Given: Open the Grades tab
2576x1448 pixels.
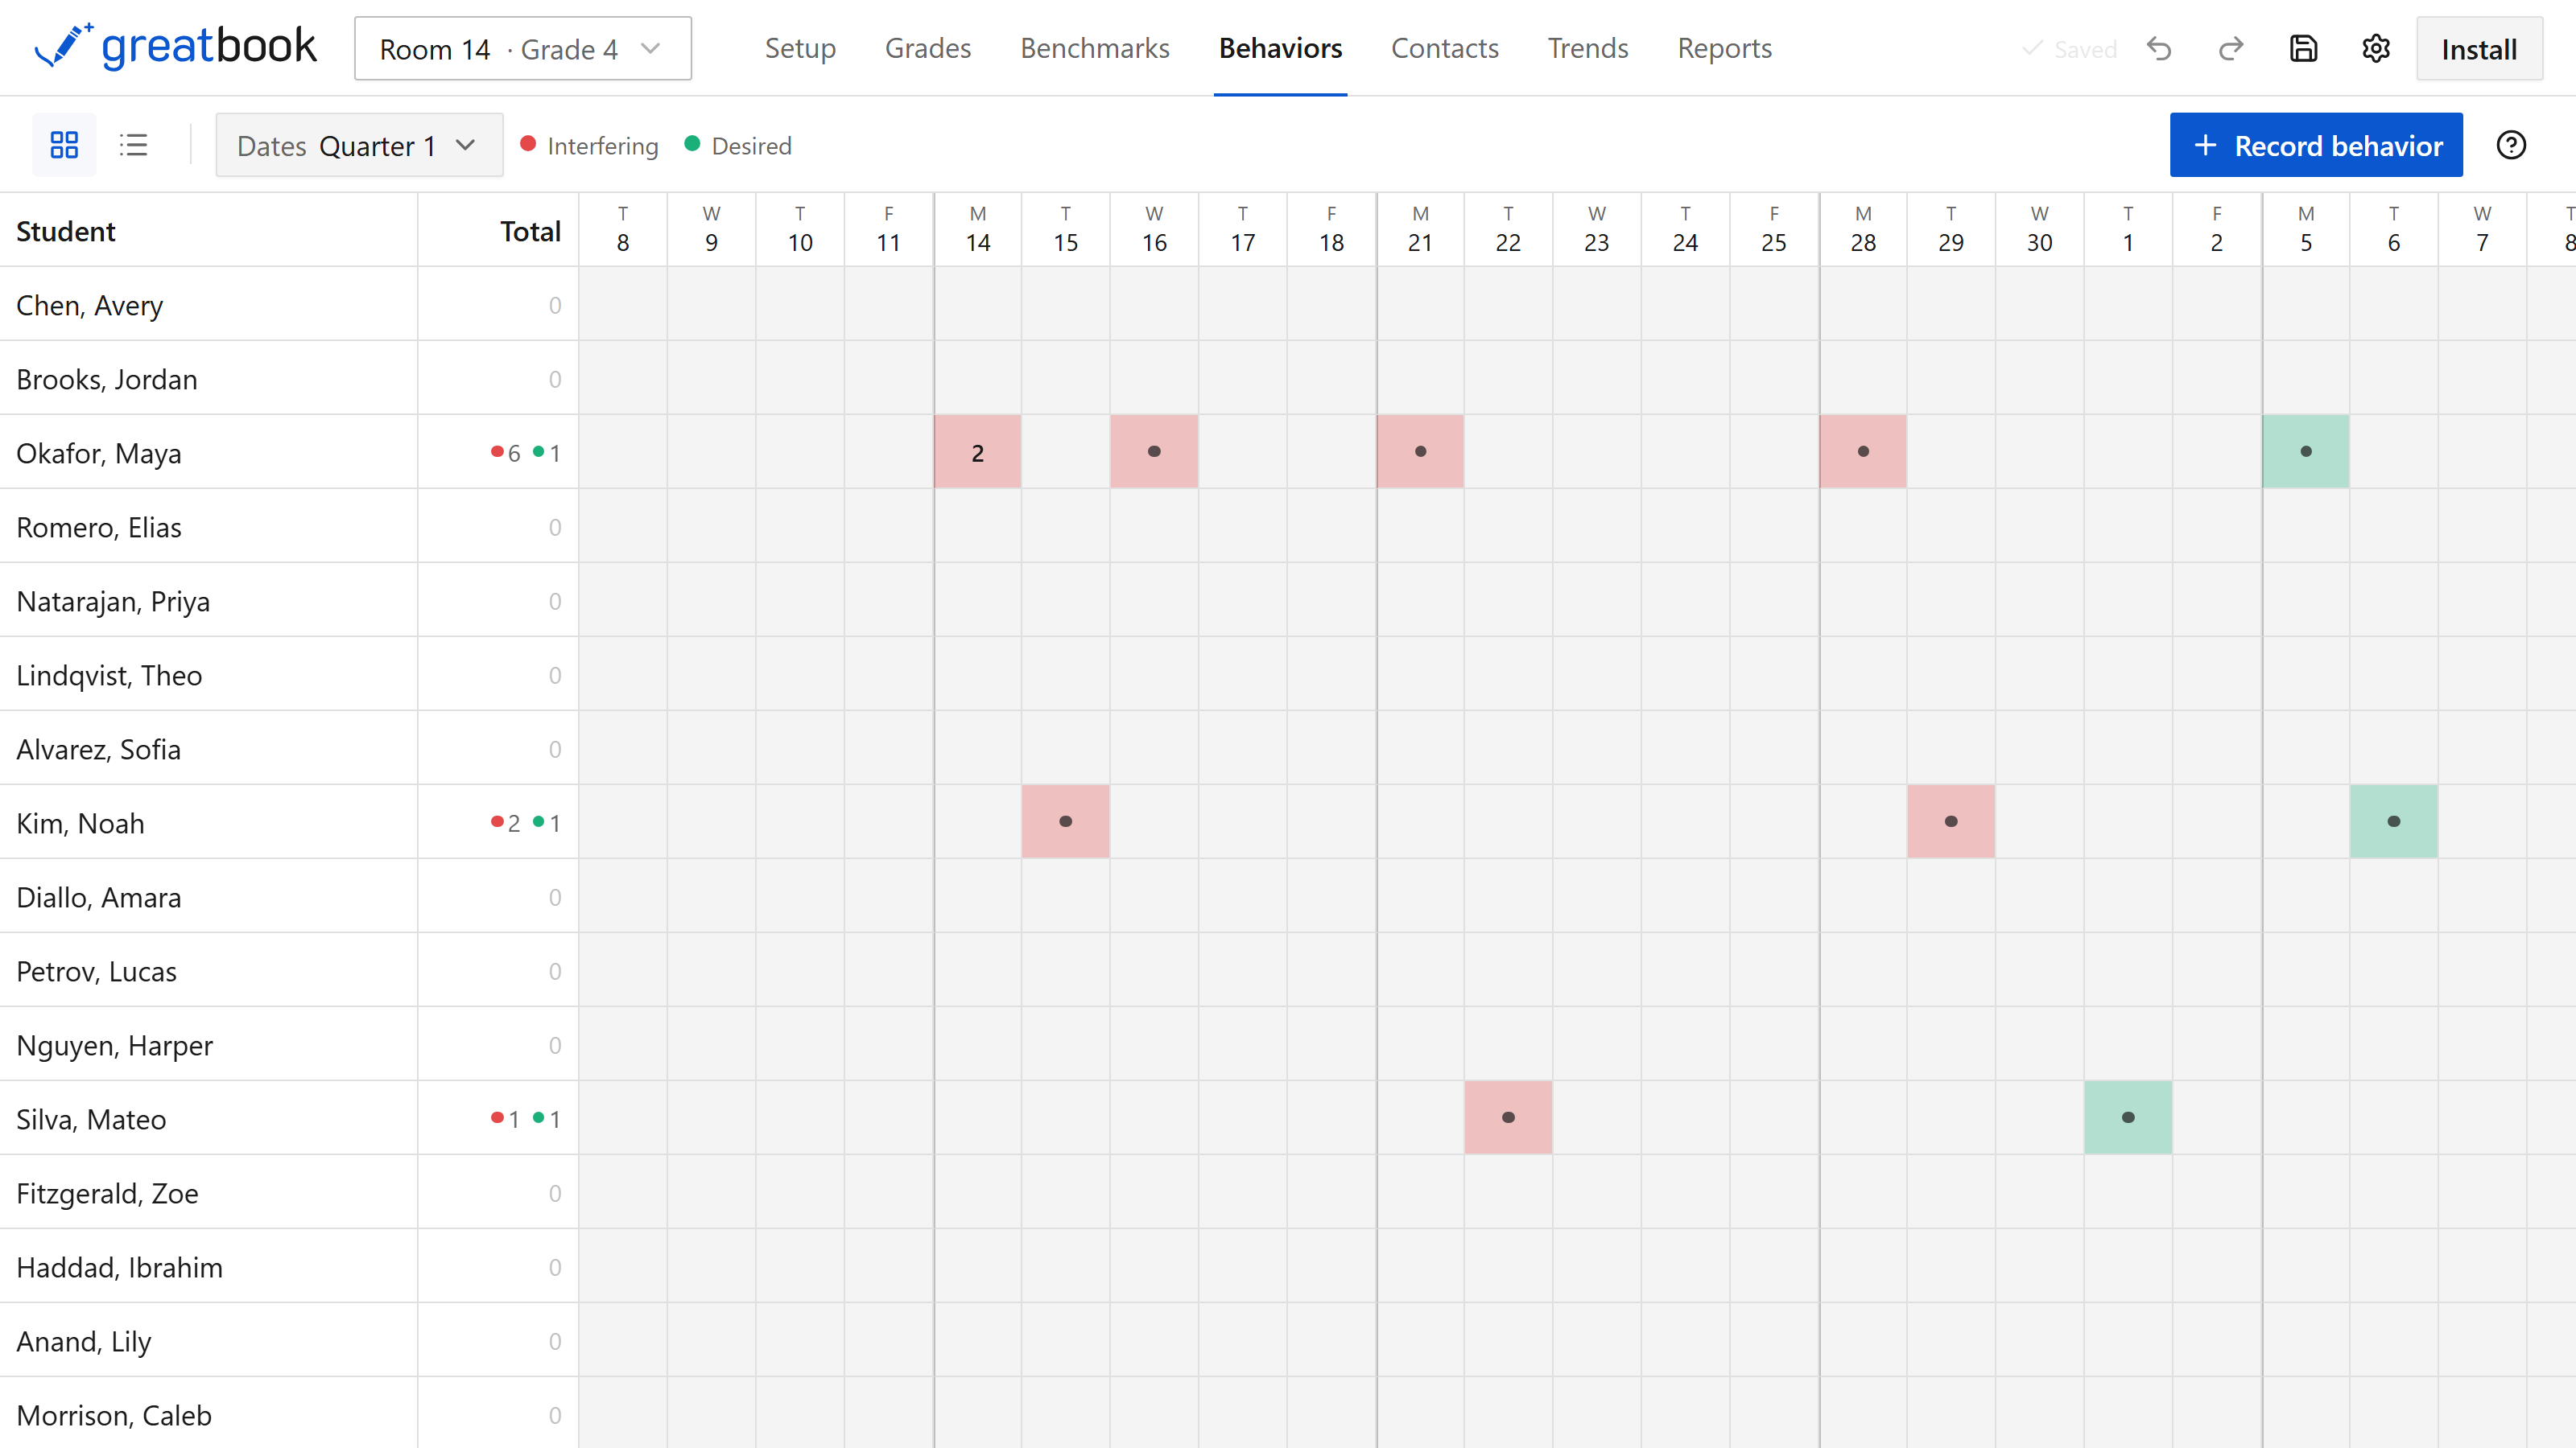Looking at the screenshot, I should coord(928,48).
